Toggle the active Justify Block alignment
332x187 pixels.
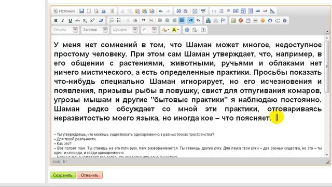(182, 21)
